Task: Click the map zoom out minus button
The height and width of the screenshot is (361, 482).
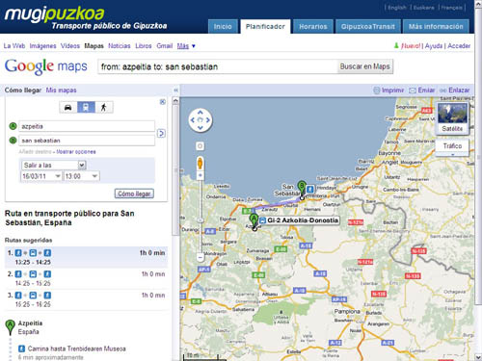Action: click(x=201, y=257)
